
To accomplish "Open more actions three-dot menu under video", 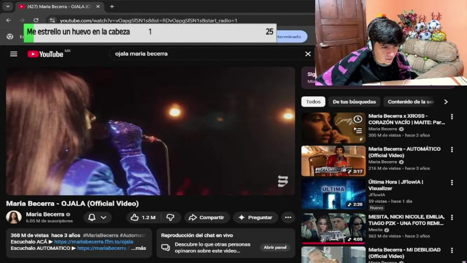I will (288, 217).
